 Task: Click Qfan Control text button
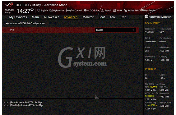[76, 11]
